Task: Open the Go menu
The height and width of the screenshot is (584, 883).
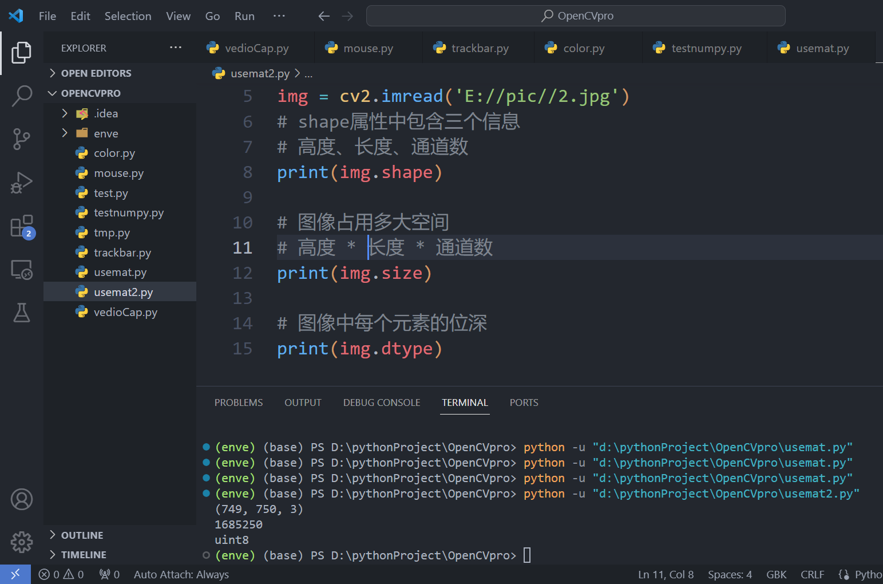Action: (x=213, y=16)
